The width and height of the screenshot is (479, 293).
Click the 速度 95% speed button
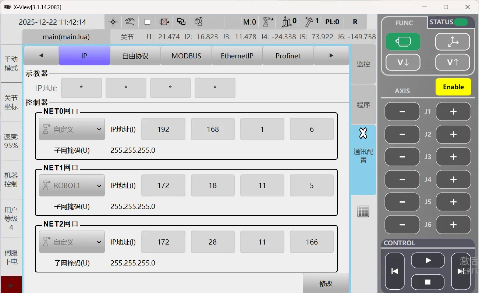click(11, 141)
